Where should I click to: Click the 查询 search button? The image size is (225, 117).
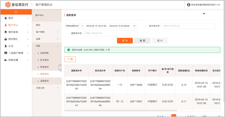click(125, 41)
